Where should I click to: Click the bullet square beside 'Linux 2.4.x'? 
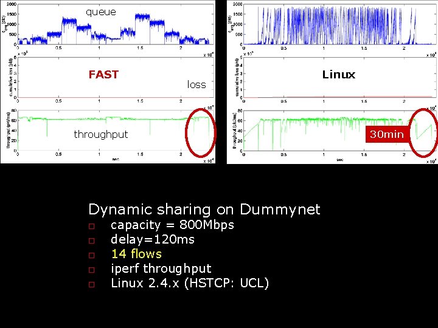(92, 284)
